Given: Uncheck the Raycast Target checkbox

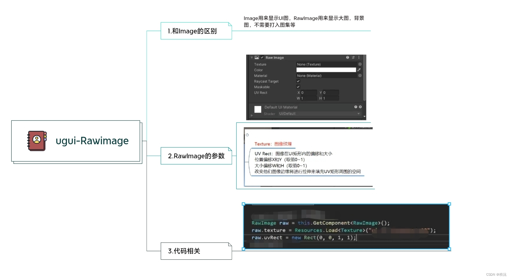Looking at the screenshot, I should (298, 81).
